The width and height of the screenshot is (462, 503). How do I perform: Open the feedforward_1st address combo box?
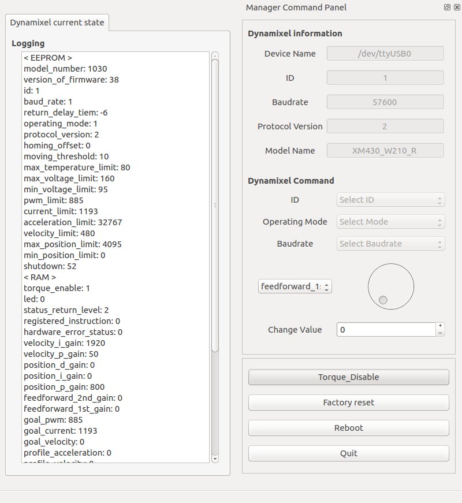tap(295, 286)
